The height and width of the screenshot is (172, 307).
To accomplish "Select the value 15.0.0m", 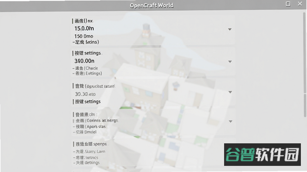I will point(84,28).
